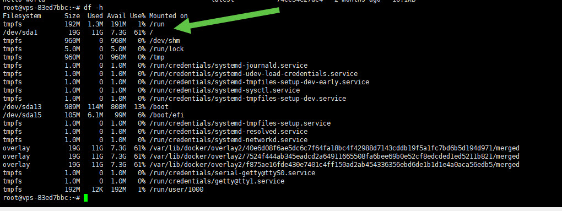Click the /dev/shm mount path
This screenshot has width=562, height=211.
[x=165, y=41]
